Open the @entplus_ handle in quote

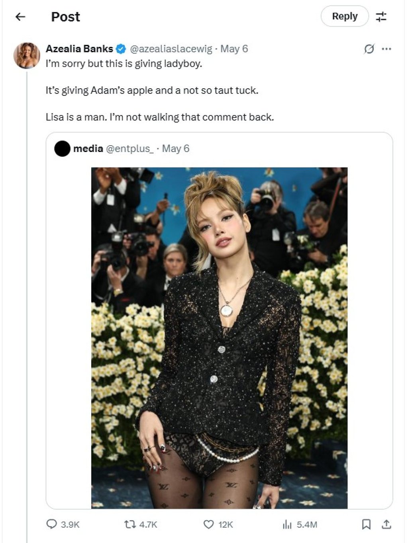[x=129, y=148]
